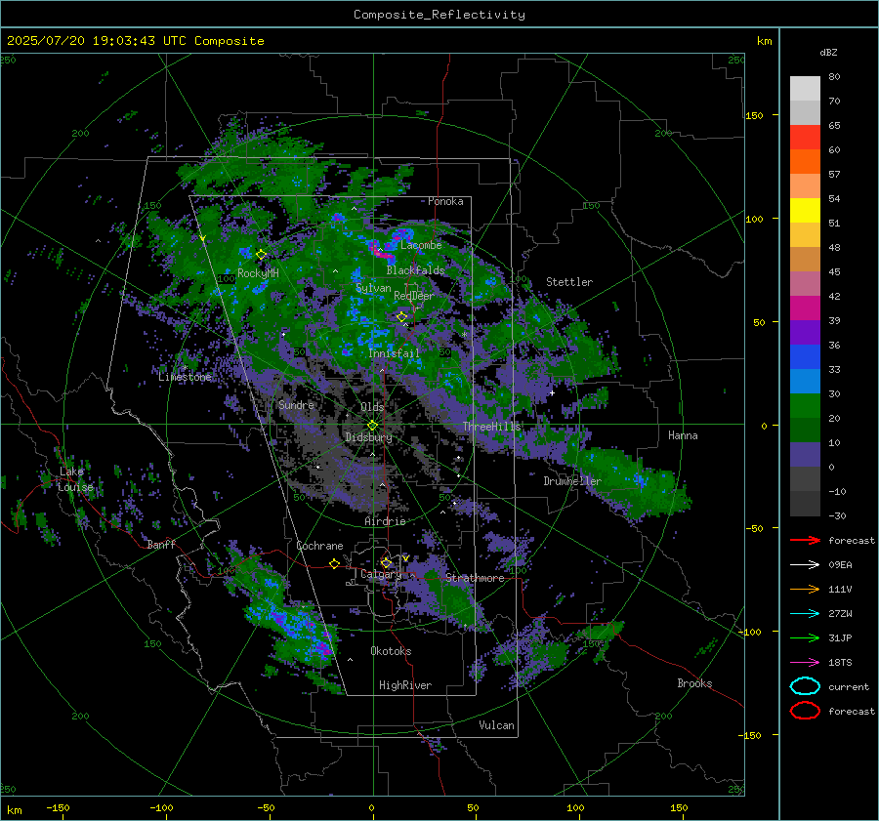
Task: Click the Banff label
Action: (161, 544)
